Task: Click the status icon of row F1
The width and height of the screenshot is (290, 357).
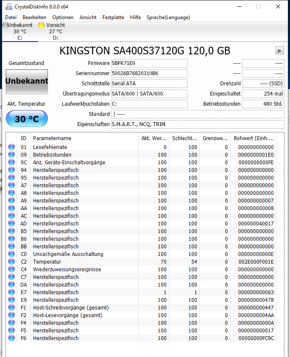Action: coord(11,308)
